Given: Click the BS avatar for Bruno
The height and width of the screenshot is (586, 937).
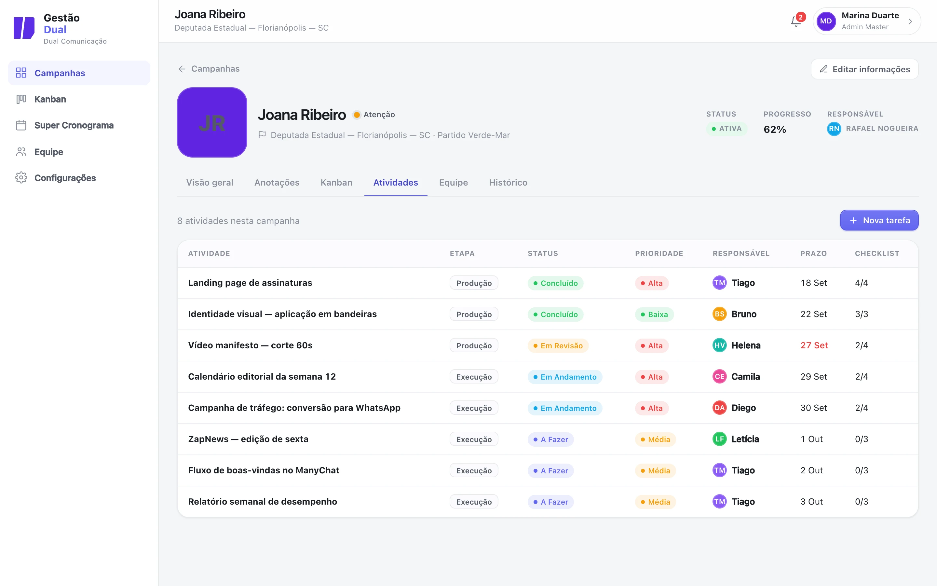Looking at the screenshot, I should pos(719,314).
